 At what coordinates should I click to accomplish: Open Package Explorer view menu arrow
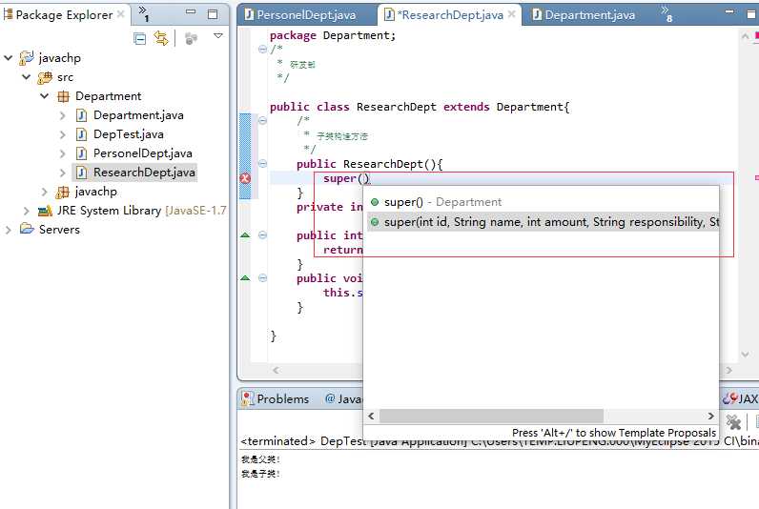coord(218,36)
